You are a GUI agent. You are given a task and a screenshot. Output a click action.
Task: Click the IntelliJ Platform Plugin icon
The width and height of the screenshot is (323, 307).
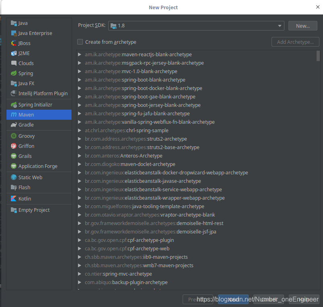pyautogui.click(x=14, y=93)
